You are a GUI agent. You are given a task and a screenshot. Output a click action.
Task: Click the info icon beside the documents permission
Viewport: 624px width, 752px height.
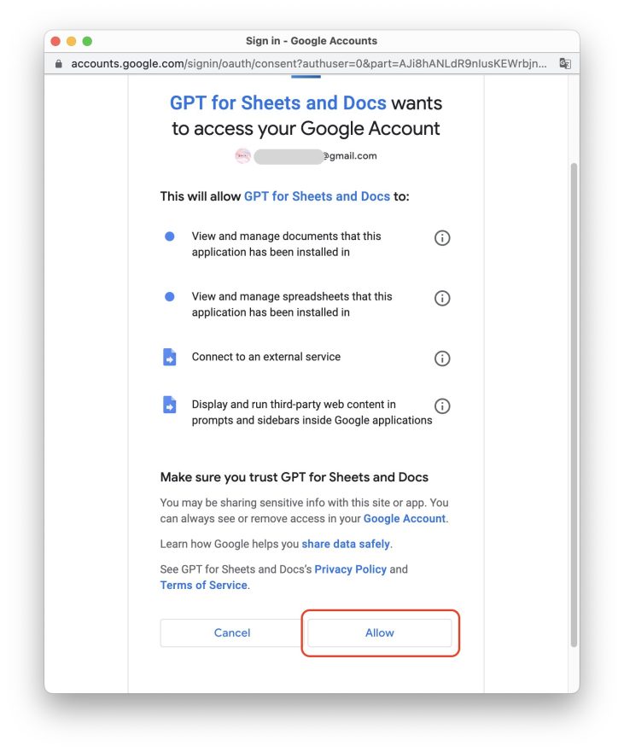(x=442, y=237)
